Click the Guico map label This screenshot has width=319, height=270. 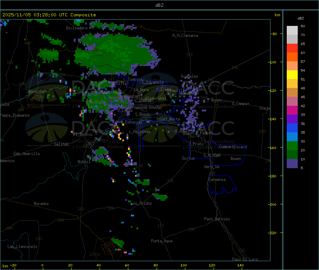(x=216, y=100)
